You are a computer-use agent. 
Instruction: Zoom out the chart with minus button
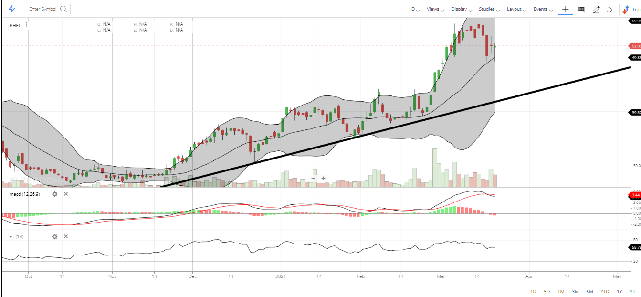pos(314,178)
